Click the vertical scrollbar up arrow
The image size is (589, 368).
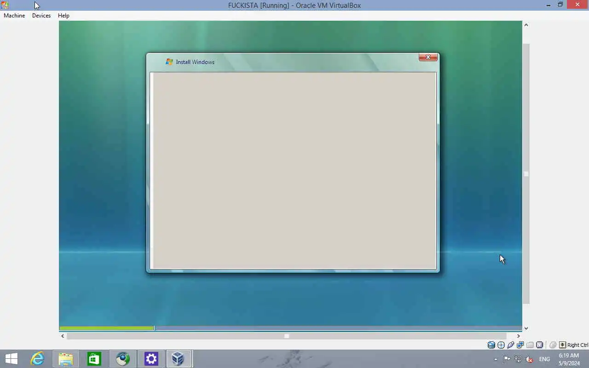click(x=526, y=25)
